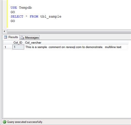The width and height of the screenshot is (131, 125).
Task: Click the 'Query executed successfully.' status text
Action: coord(25,122)
